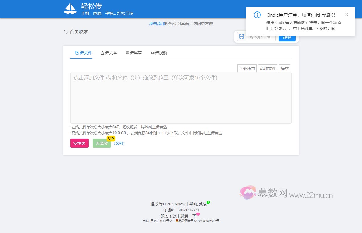Click the 下载所有 button
This screenshot has width=362, height=233.
click(247, 69)
